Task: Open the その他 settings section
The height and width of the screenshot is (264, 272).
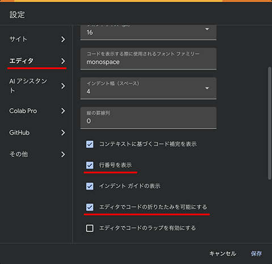Action: [37, 155]
